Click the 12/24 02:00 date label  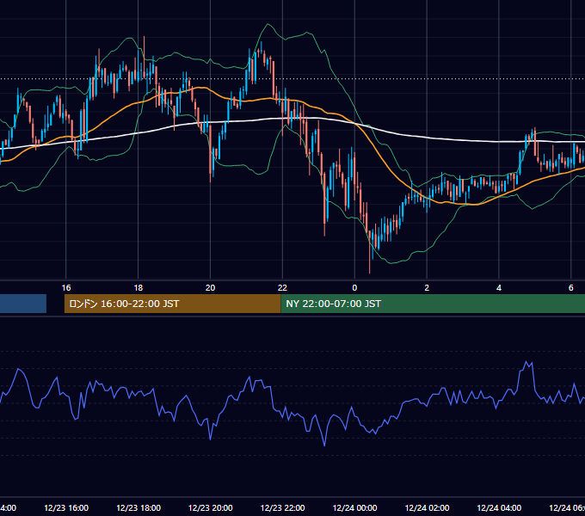point(428,507)
